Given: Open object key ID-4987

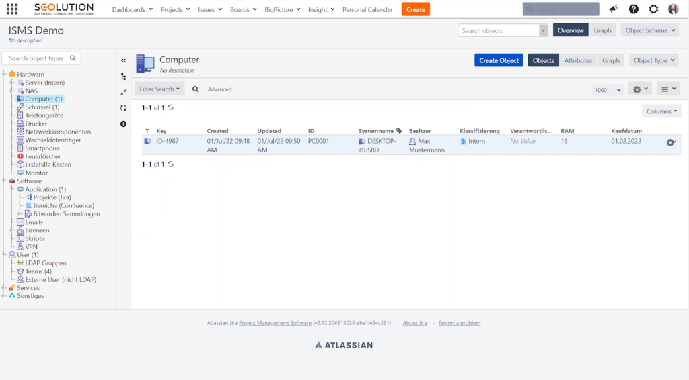Looking at the screenshot, I should pos(168,141).
